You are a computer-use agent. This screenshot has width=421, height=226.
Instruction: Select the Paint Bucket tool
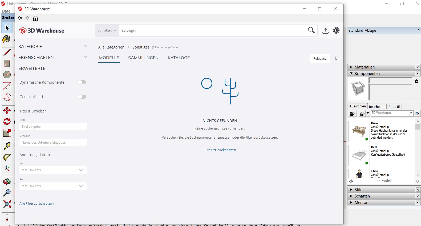point(7,39)
